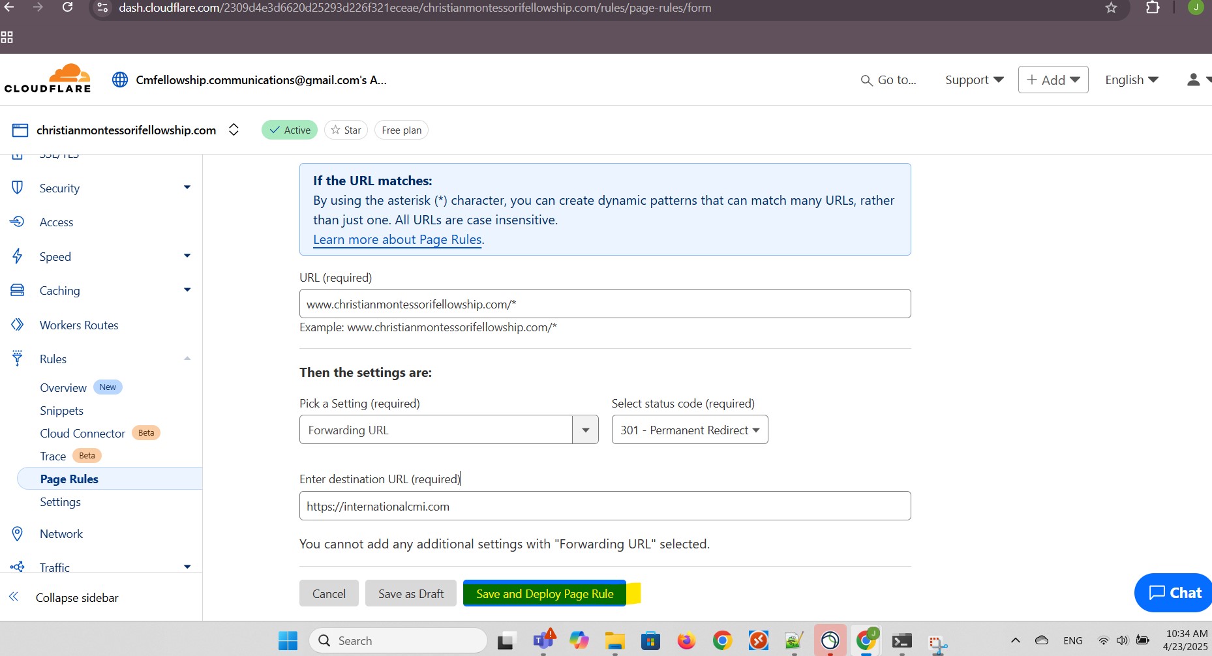This screenshot has width=1212, height=656.
Task: Click the volume speaker tray icon
Action: click(x=1122, y=640)
